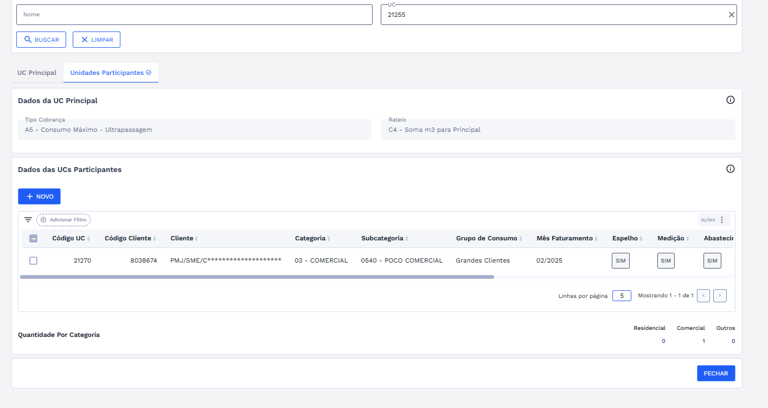
Task: Sort the Categoria column
Action: click(329, 239)
